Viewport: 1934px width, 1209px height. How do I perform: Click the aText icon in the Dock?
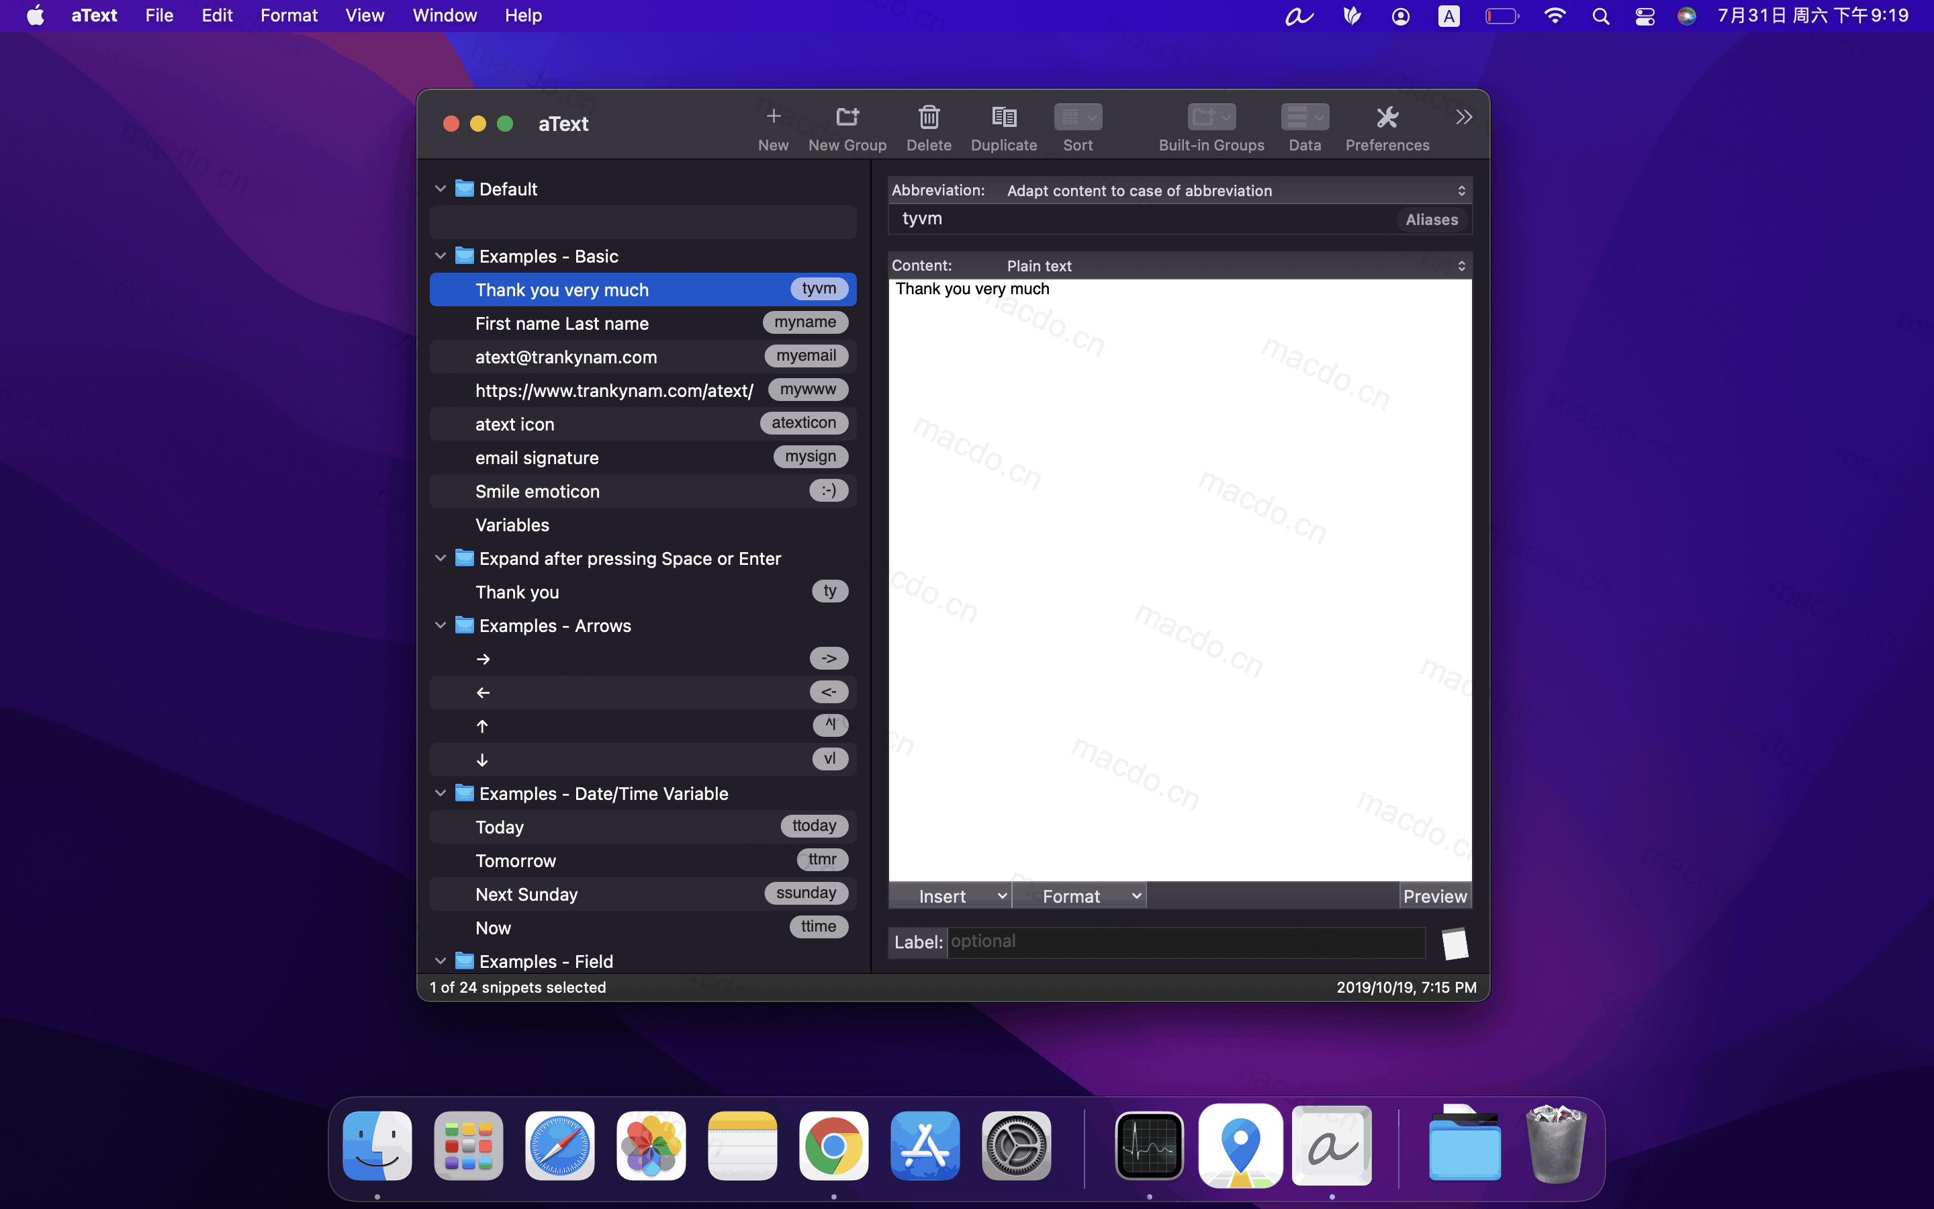coord(1332,1146)
